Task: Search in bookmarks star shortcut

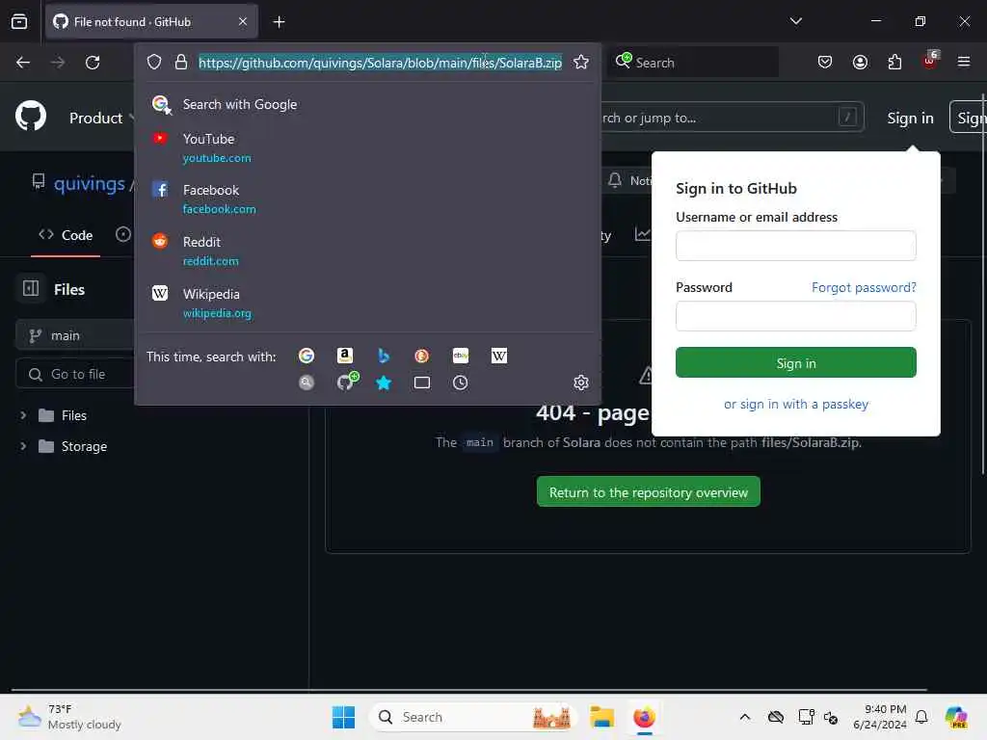Action: click(384, 383)
